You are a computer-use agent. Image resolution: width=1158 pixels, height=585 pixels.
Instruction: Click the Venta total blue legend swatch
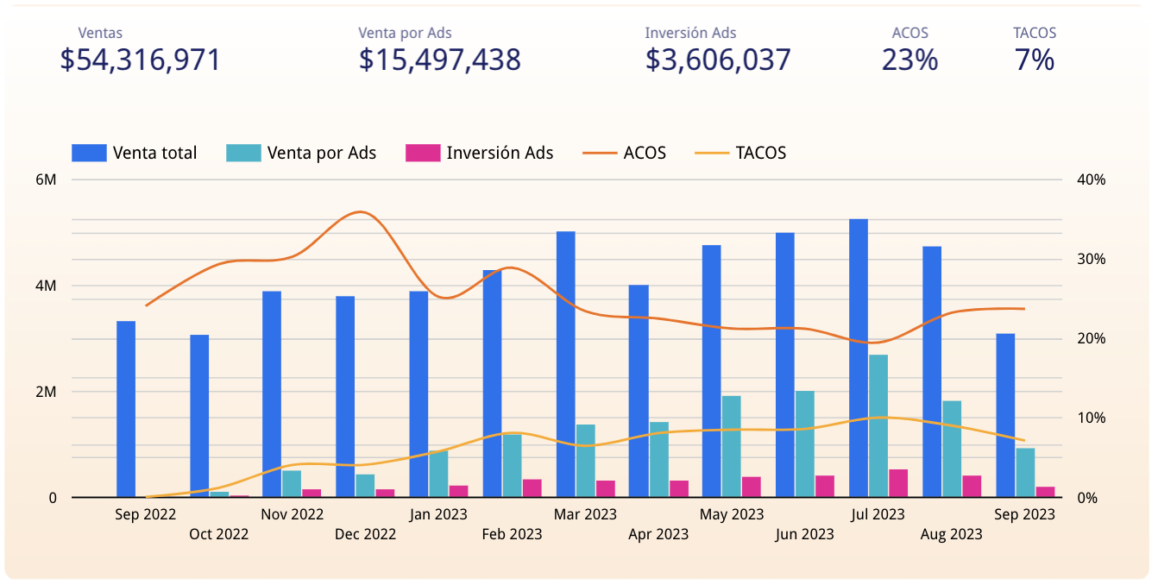[x=89, y=153]
